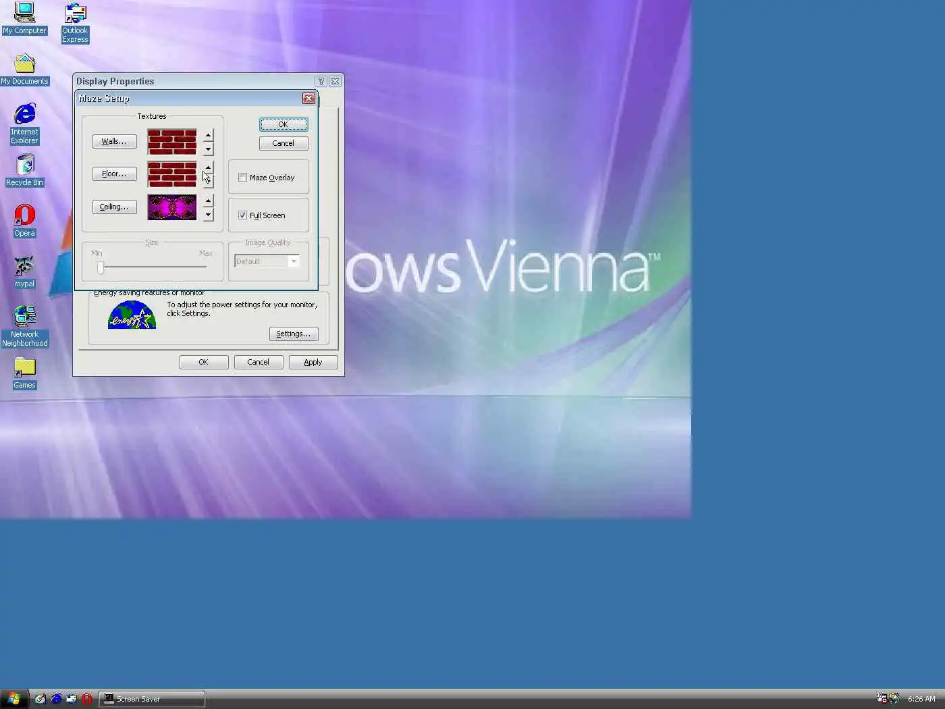This screenshot has width=945, height=709.
Task: Close the Maze Setup dialog
Action: (308, 99)
